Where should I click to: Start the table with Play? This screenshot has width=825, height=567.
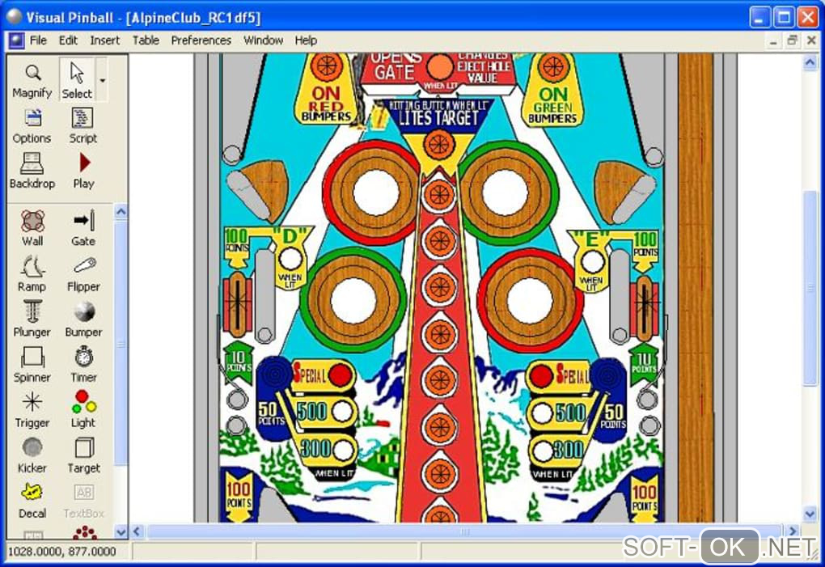(x=83, y=171)
